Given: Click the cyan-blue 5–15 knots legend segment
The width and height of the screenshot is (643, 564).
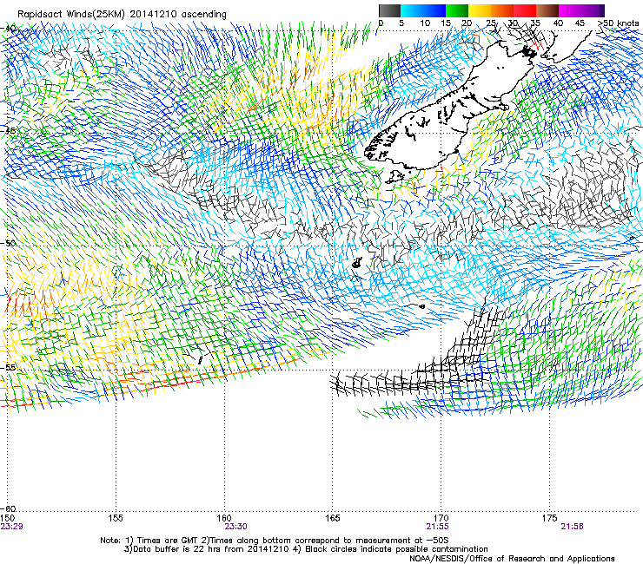Looking at the screenshot, I should tap(423, 10).
